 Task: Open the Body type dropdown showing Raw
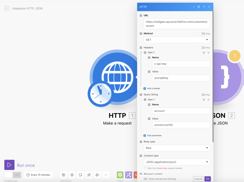click(177, 148)
